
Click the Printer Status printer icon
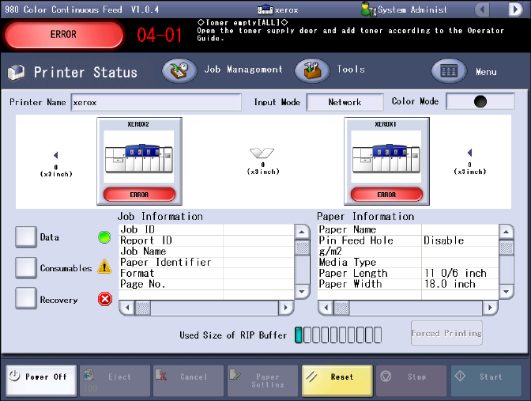pyautogui.click(x=17, y=72)
